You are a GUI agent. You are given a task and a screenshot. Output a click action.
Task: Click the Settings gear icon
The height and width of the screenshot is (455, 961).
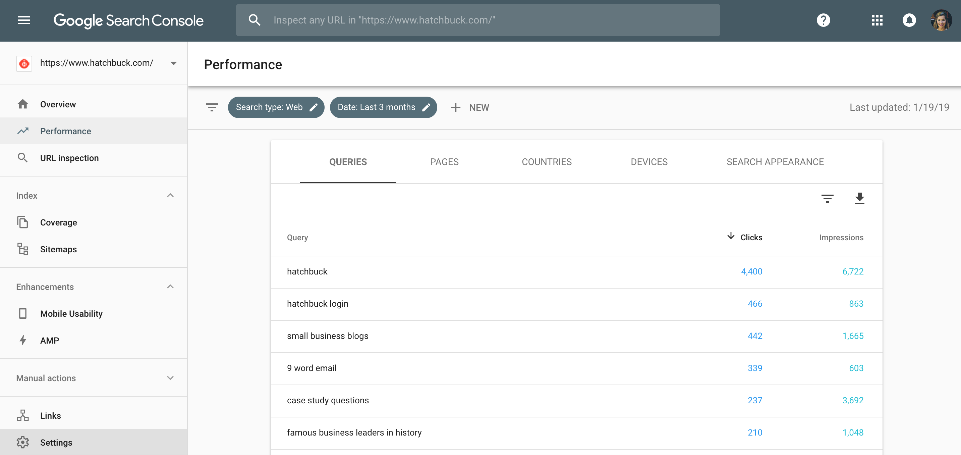pyautogui.click(x=23, y=442)
